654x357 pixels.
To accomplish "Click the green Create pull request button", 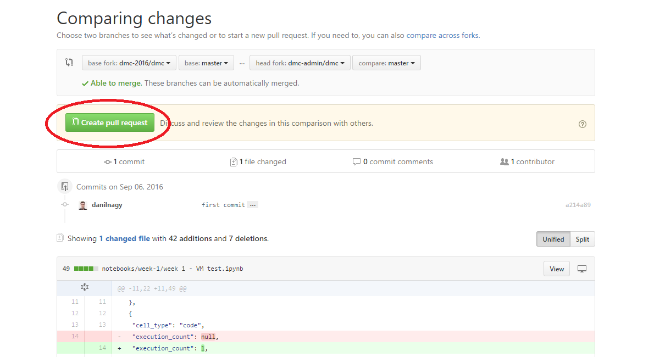I will (x=110, y=122).
